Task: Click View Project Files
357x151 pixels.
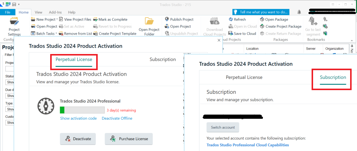Action: pos(75,19)
